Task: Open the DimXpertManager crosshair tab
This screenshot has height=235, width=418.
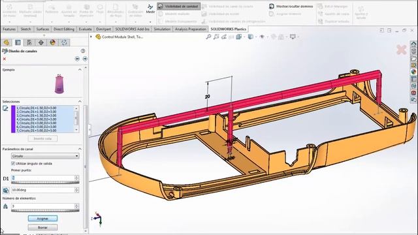Action: [40, 42]
